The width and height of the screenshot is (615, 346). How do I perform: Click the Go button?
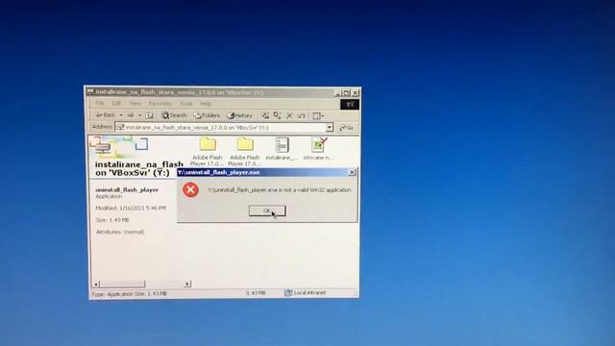point(346,128)
